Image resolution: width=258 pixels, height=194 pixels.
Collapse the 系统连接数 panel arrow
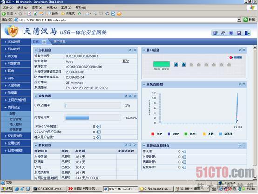[x=144, y=84]
